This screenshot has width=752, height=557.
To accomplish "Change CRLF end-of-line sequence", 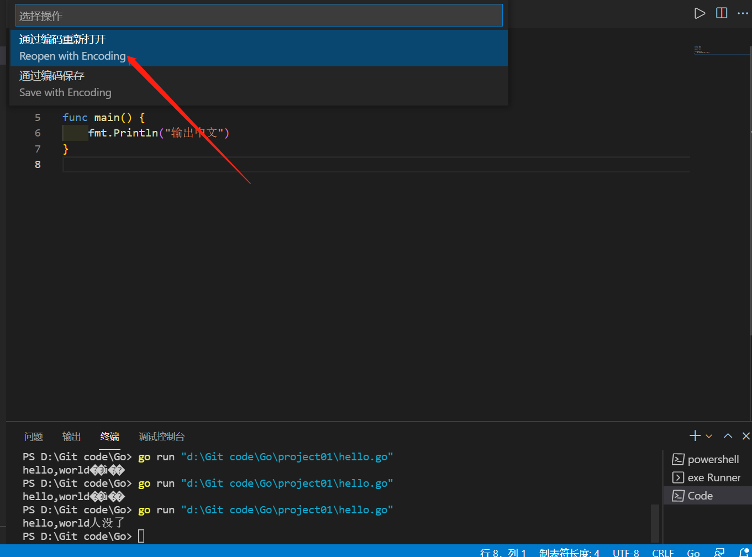I will point(662,553).
